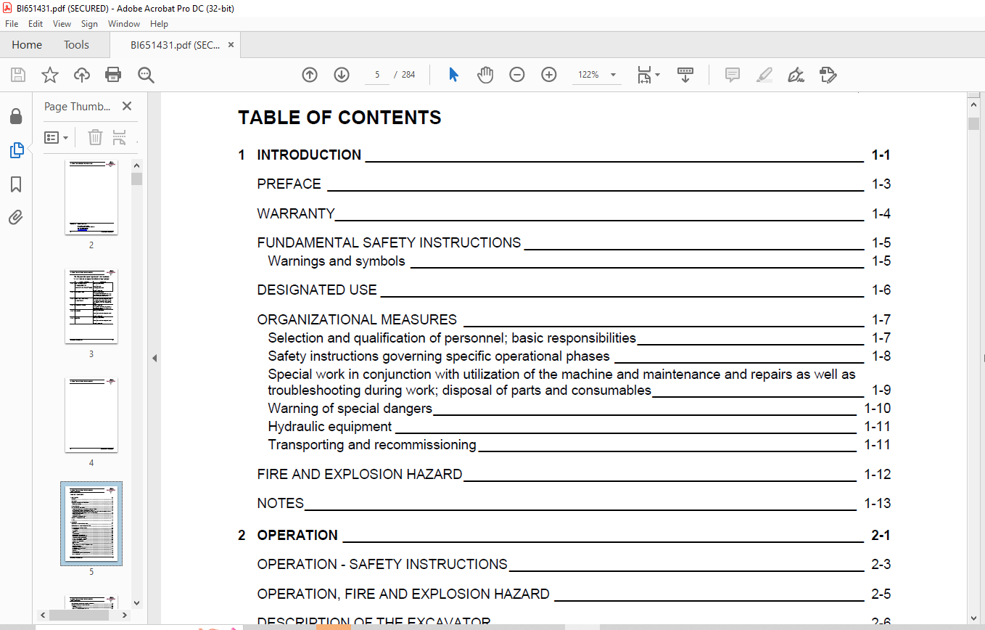Switch to the Home tab
985x630 pixels.
(27, 45)
